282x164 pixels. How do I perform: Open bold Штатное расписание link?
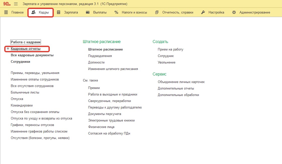pos(105,49)
